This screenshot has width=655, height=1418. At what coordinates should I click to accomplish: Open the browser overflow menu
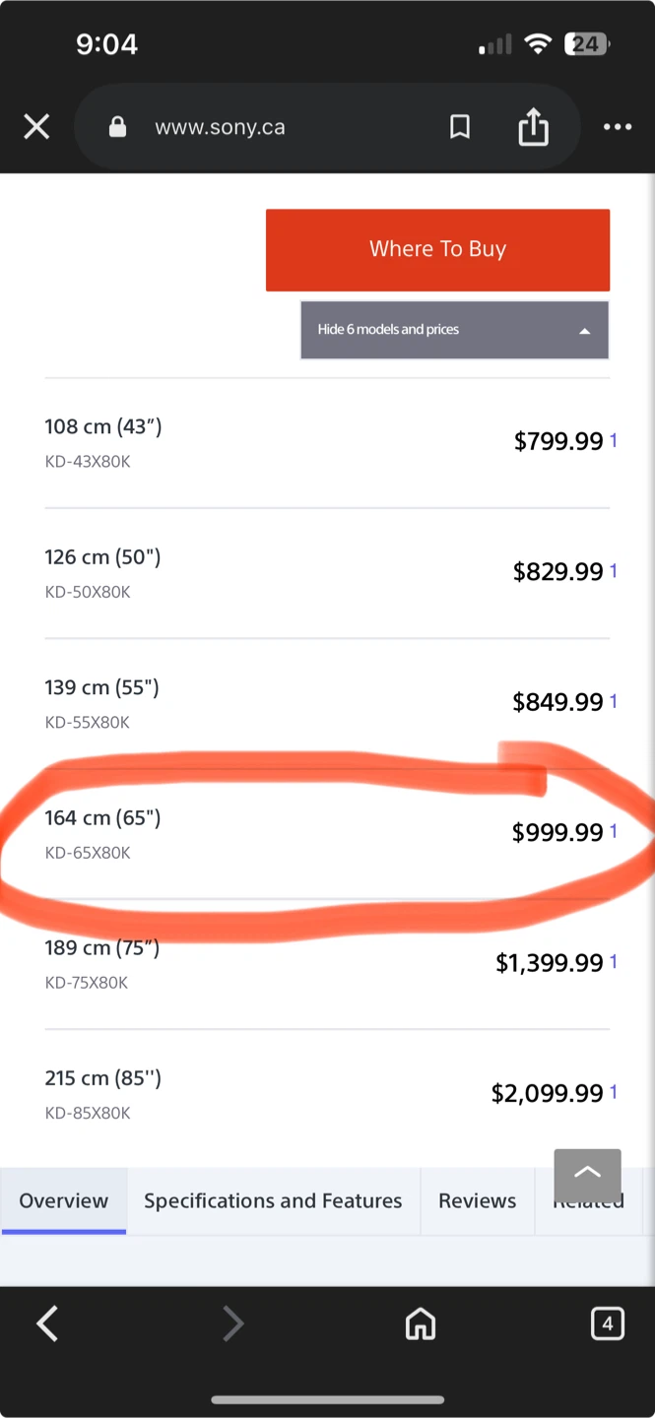pyautogui.click(x=618, y=126)
